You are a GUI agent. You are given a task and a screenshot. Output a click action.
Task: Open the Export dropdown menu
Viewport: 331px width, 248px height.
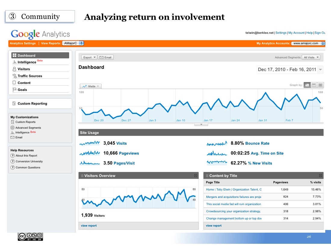point(89,57)
